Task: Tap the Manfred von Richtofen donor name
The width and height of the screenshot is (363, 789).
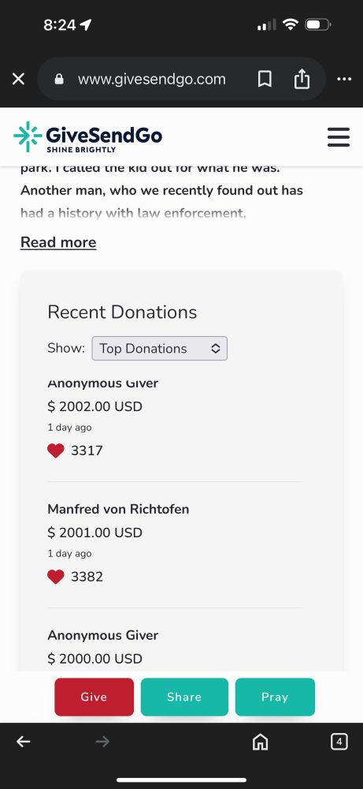Action: tap(118, 509)
